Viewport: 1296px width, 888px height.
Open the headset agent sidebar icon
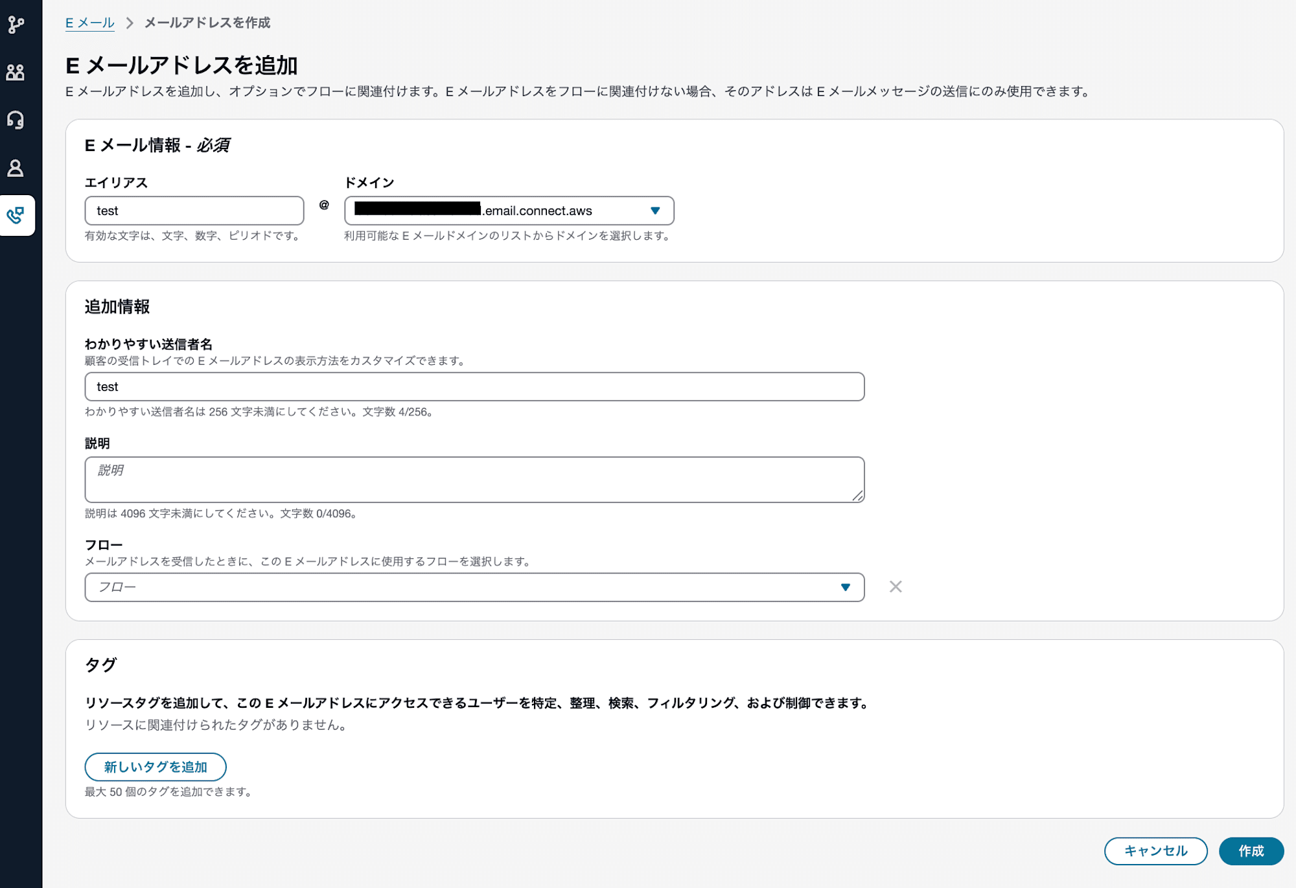tap(16, 120)
